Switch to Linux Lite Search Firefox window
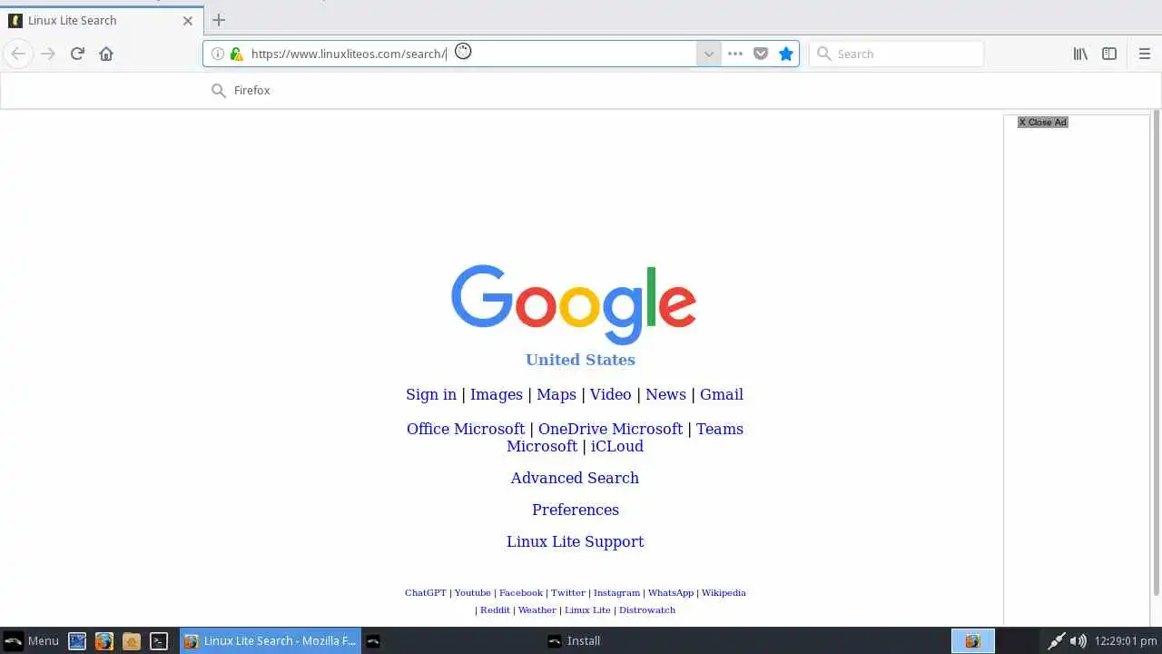1162x654 pixels. (270, 640)
